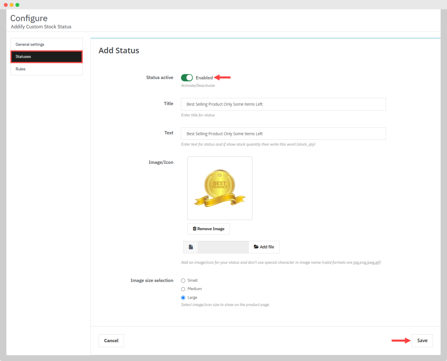Click the trash icon on Remove Image
Viewport: 447px width, 361px height.
pos(194,229)
